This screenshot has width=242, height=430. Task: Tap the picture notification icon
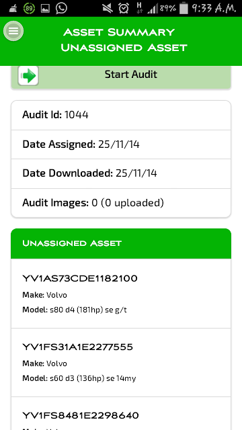pos(45,9)
